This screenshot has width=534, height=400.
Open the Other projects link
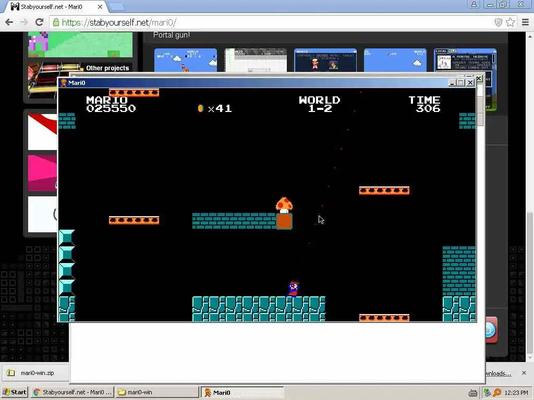[x=107, y=68]
